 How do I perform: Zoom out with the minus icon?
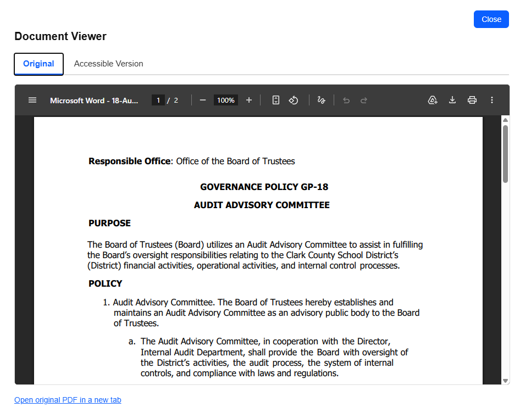coord(203,100)
